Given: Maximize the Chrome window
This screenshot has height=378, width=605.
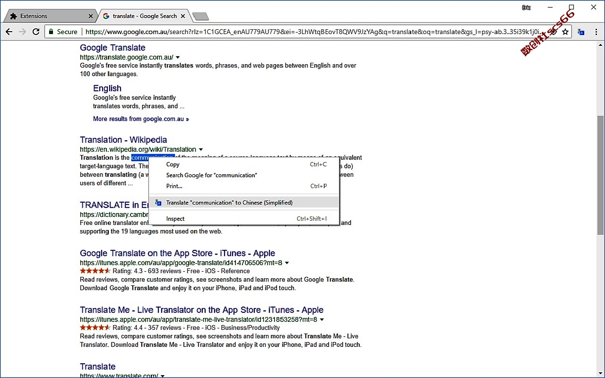Looking at the screenshot, I should click(x=571, y=7).
